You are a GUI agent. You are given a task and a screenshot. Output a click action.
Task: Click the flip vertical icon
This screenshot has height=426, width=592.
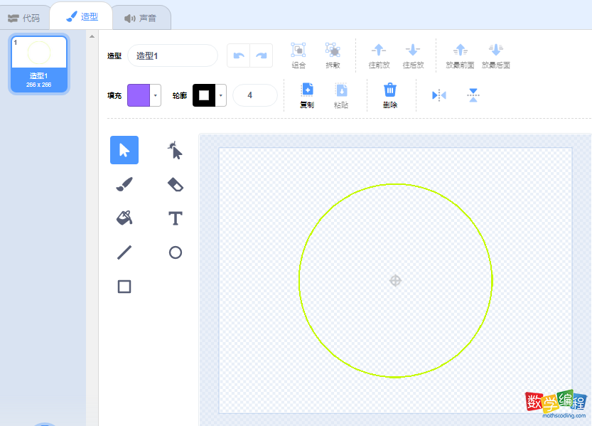473,95
